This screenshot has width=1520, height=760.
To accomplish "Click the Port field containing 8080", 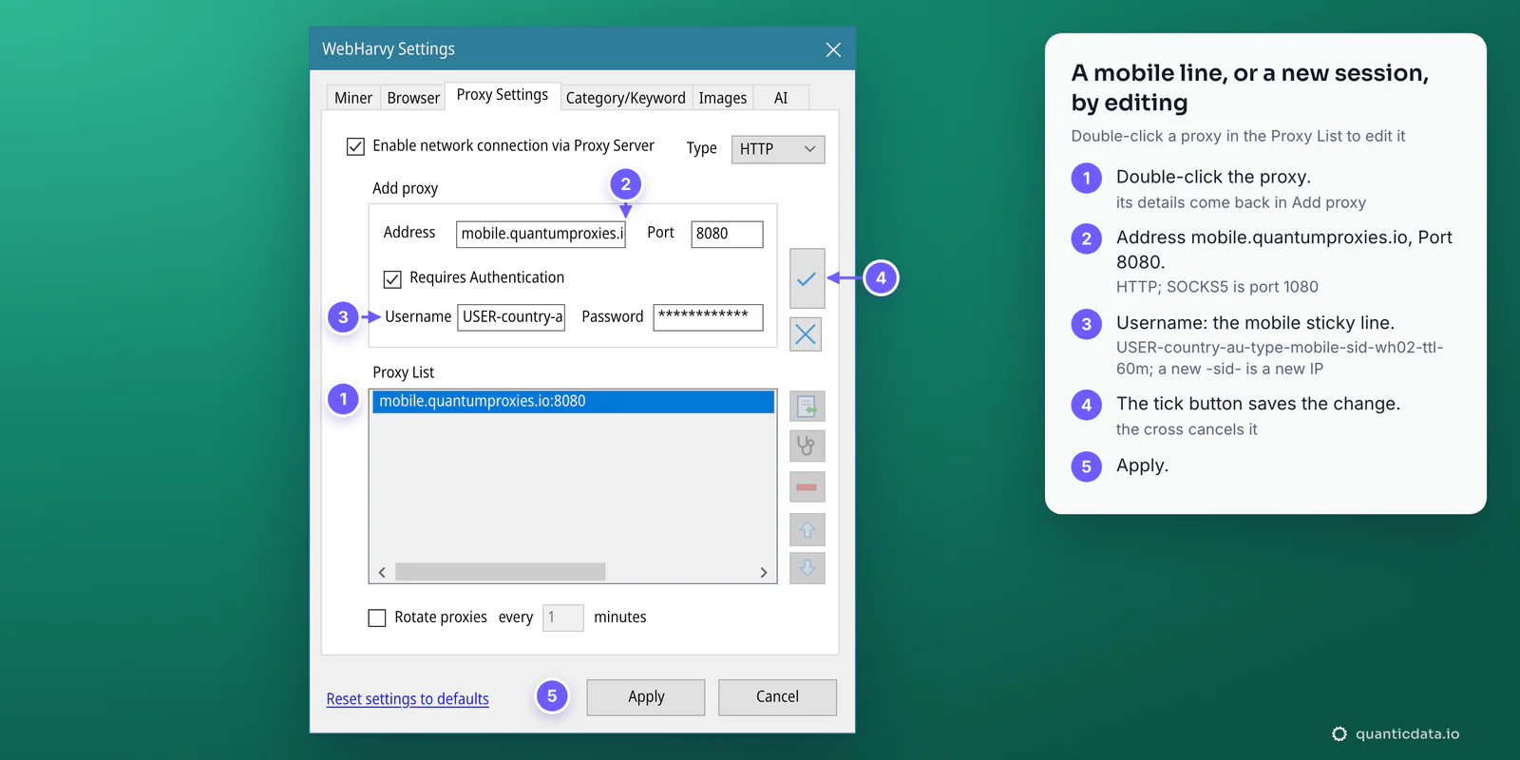I will coord(727,234).
